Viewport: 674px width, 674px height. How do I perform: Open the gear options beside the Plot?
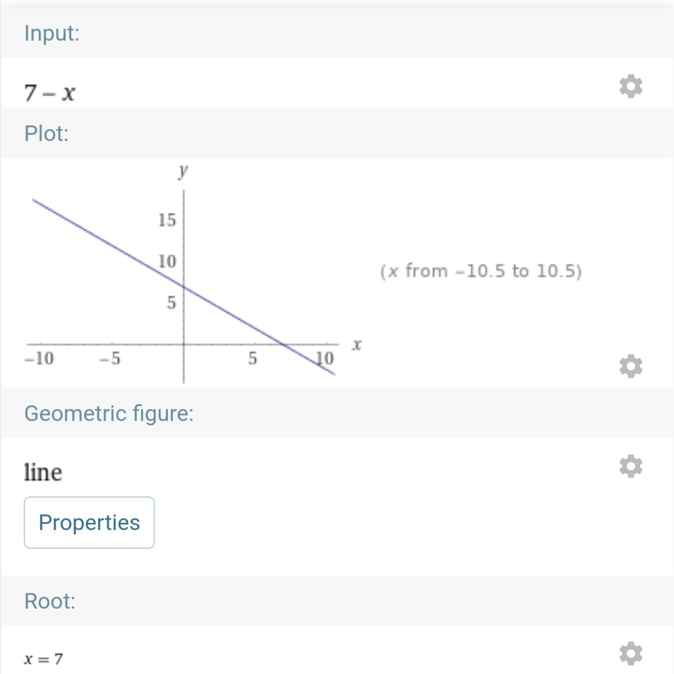click(630, 366)
